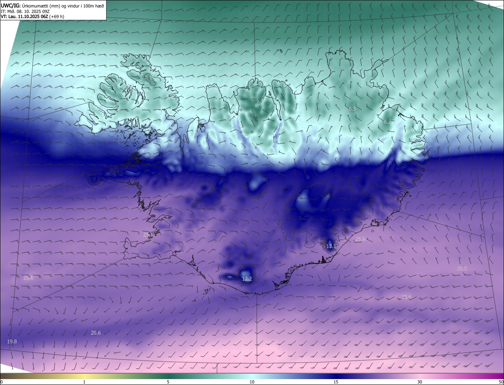Click the 15 tick on the color scale
The width and height of the screenshot is (504, 385).
click(x=336, y=382)
